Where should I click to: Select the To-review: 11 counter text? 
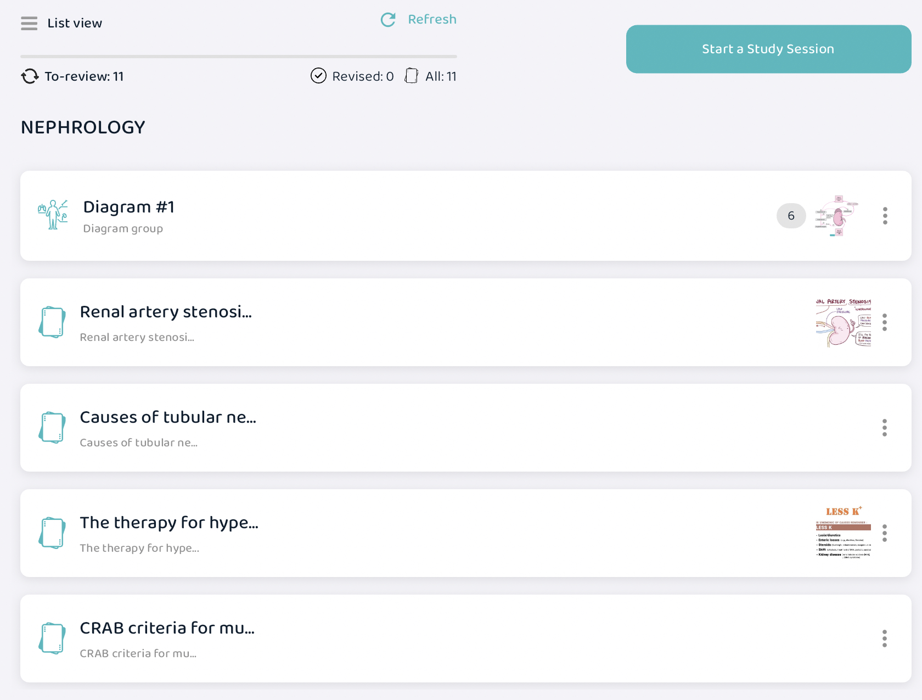coord(84,76)
